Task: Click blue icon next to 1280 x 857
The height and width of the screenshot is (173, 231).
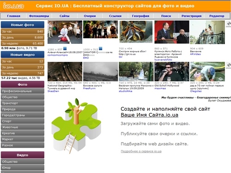Action: (65, 49)
